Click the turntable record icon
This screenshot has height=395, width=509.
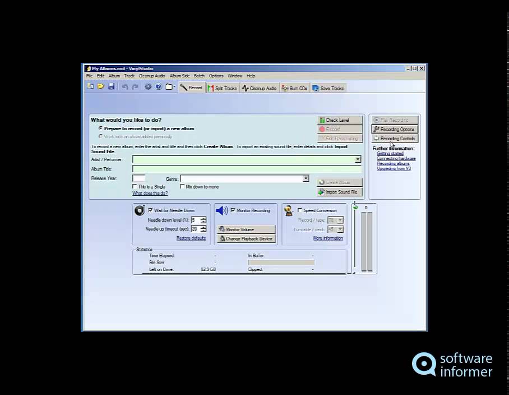[140, 210]
